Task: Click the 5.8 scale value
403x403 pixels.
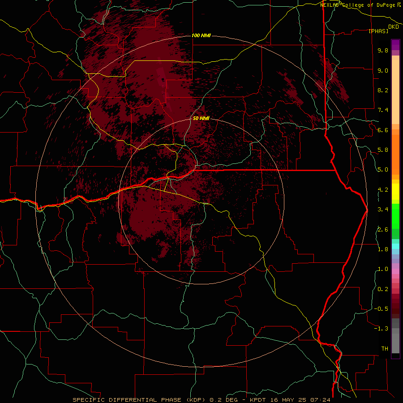Action: point(383,150)
